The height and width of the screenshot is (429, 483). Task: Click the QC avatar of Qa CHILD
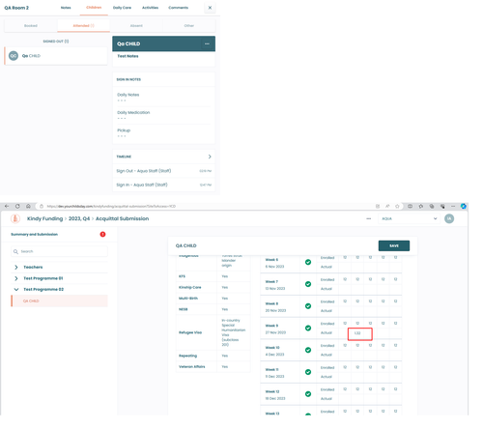point(14,56)
